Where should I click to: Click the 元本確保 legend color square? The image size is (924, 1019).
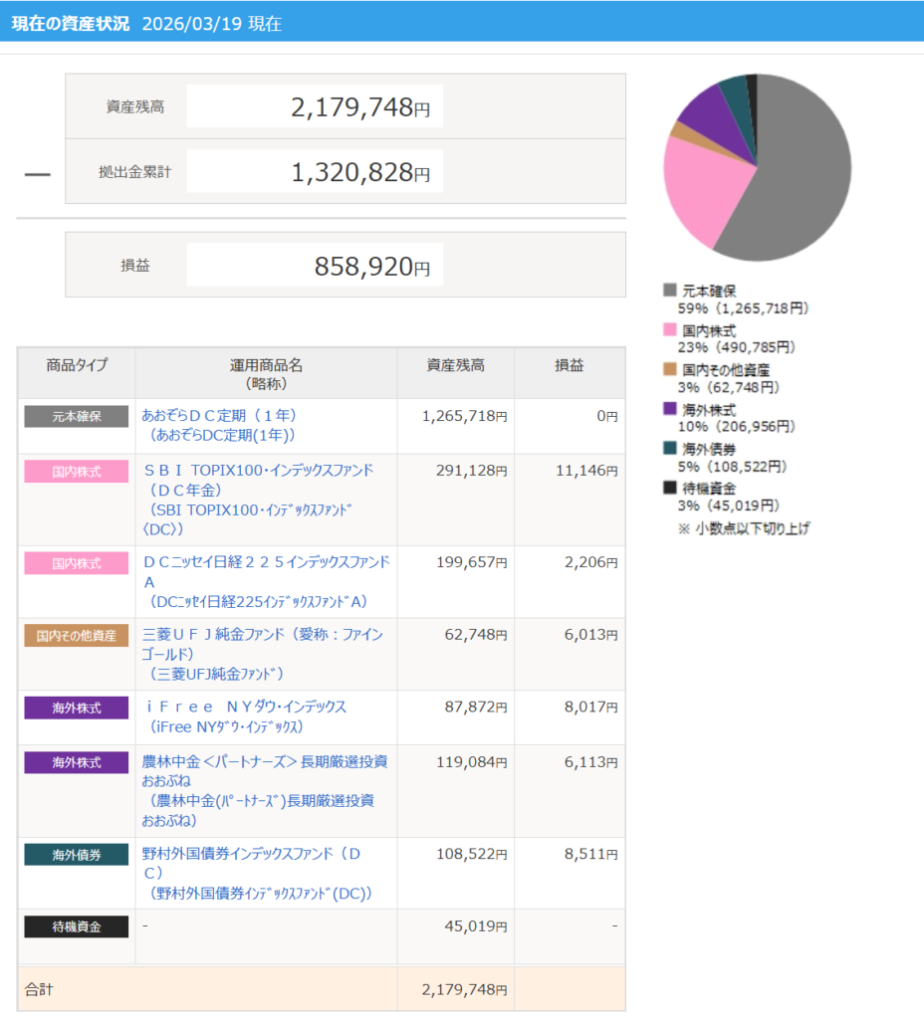pyautogui.click(x=670, y=291)
